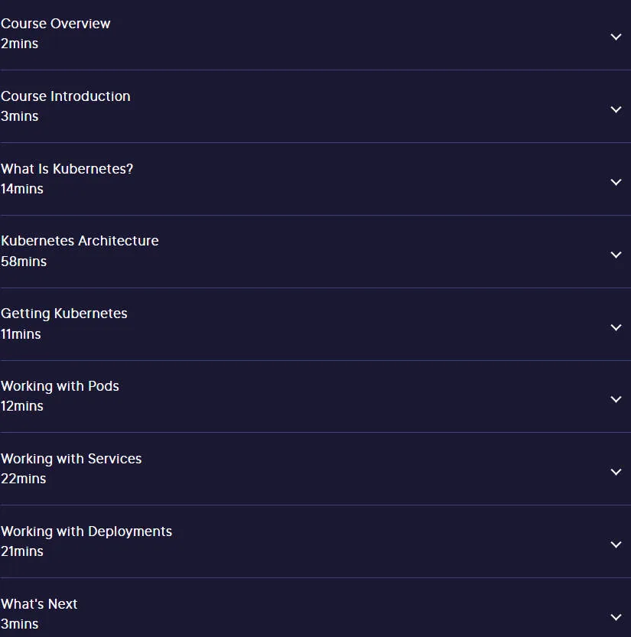631x637 pixels.
Task: Select the Working with Pods title
Action: click(60, 386)
